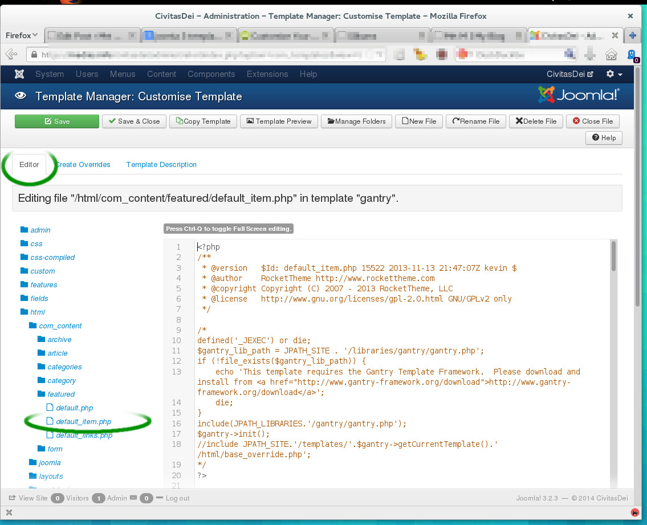Collapse the com_content folder
The height and width of the screenshot is (525, 647).
(x=55, y=325)
